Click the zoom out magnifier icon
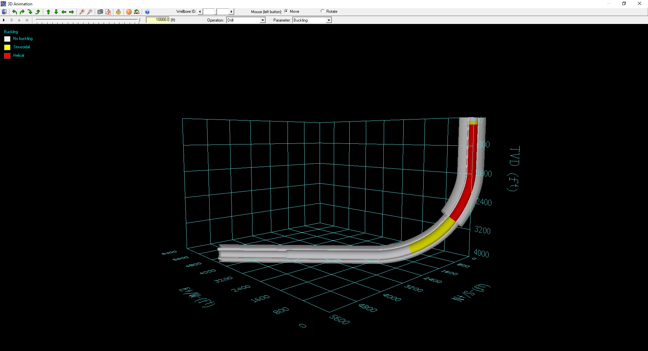Image resolution: width=648 pixels, height=351 pixels. pos(89,12)
